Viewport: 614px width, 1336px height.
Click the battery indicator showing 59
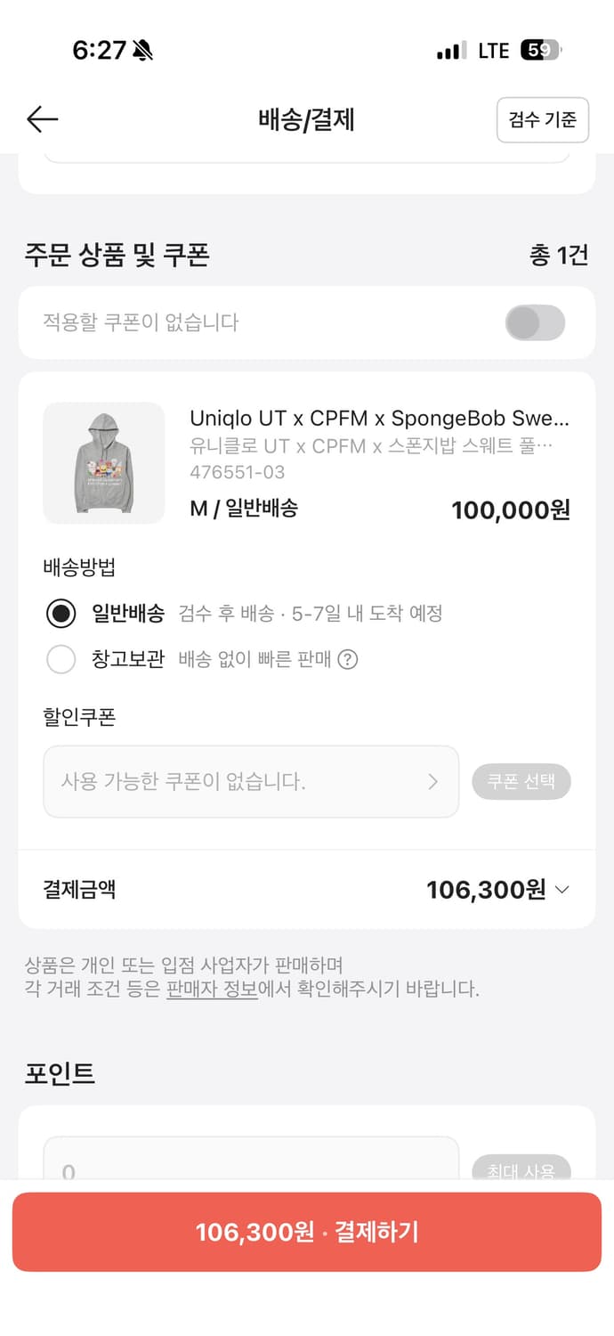click(x=540, y=51)
